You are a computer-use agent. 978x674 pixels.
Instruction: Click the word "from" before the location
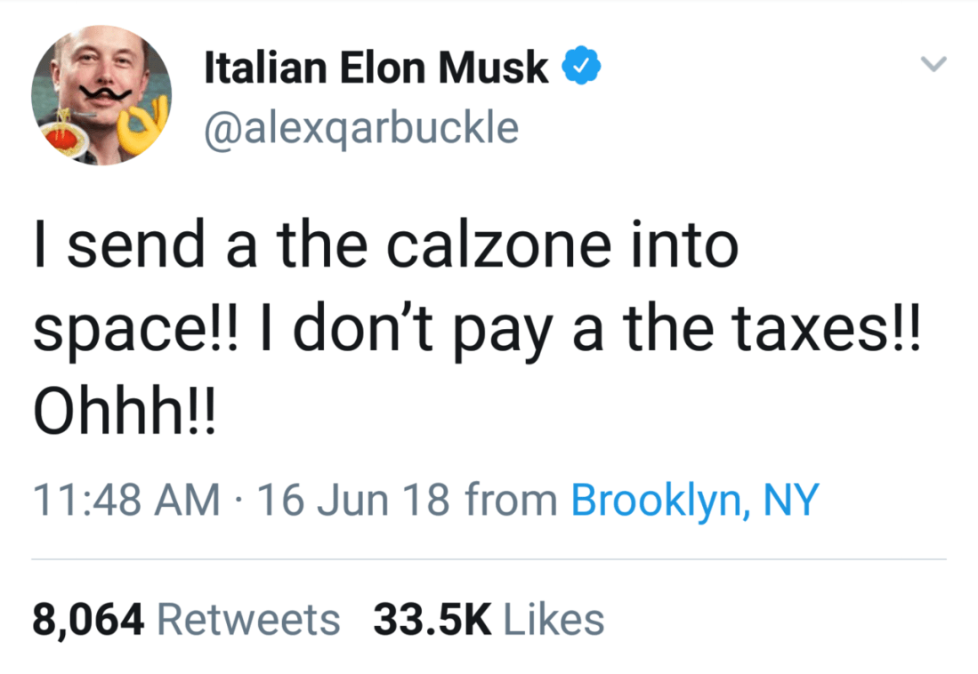click(x=512, y=500)
